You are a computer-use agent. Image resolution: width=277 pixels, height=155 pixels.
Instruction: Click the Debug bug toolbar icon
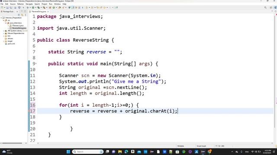pyautogui.click(x=28, y=8)
